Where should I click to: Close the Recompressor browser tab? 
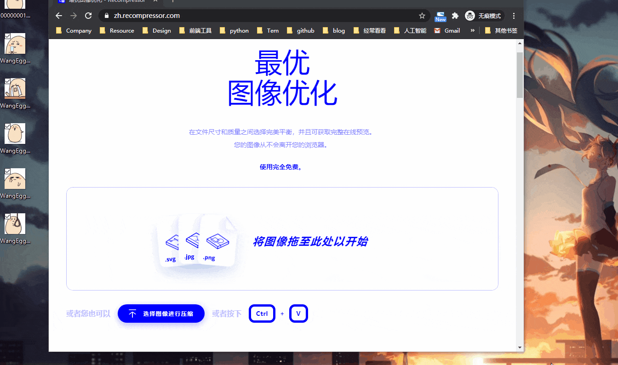pyautogui.click(x=155, y=1)
